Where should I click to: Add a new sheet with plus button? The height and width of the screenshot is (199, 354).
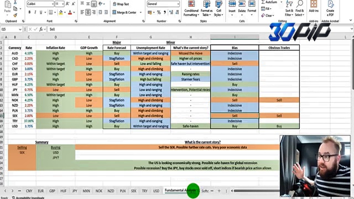coord(219,191)
